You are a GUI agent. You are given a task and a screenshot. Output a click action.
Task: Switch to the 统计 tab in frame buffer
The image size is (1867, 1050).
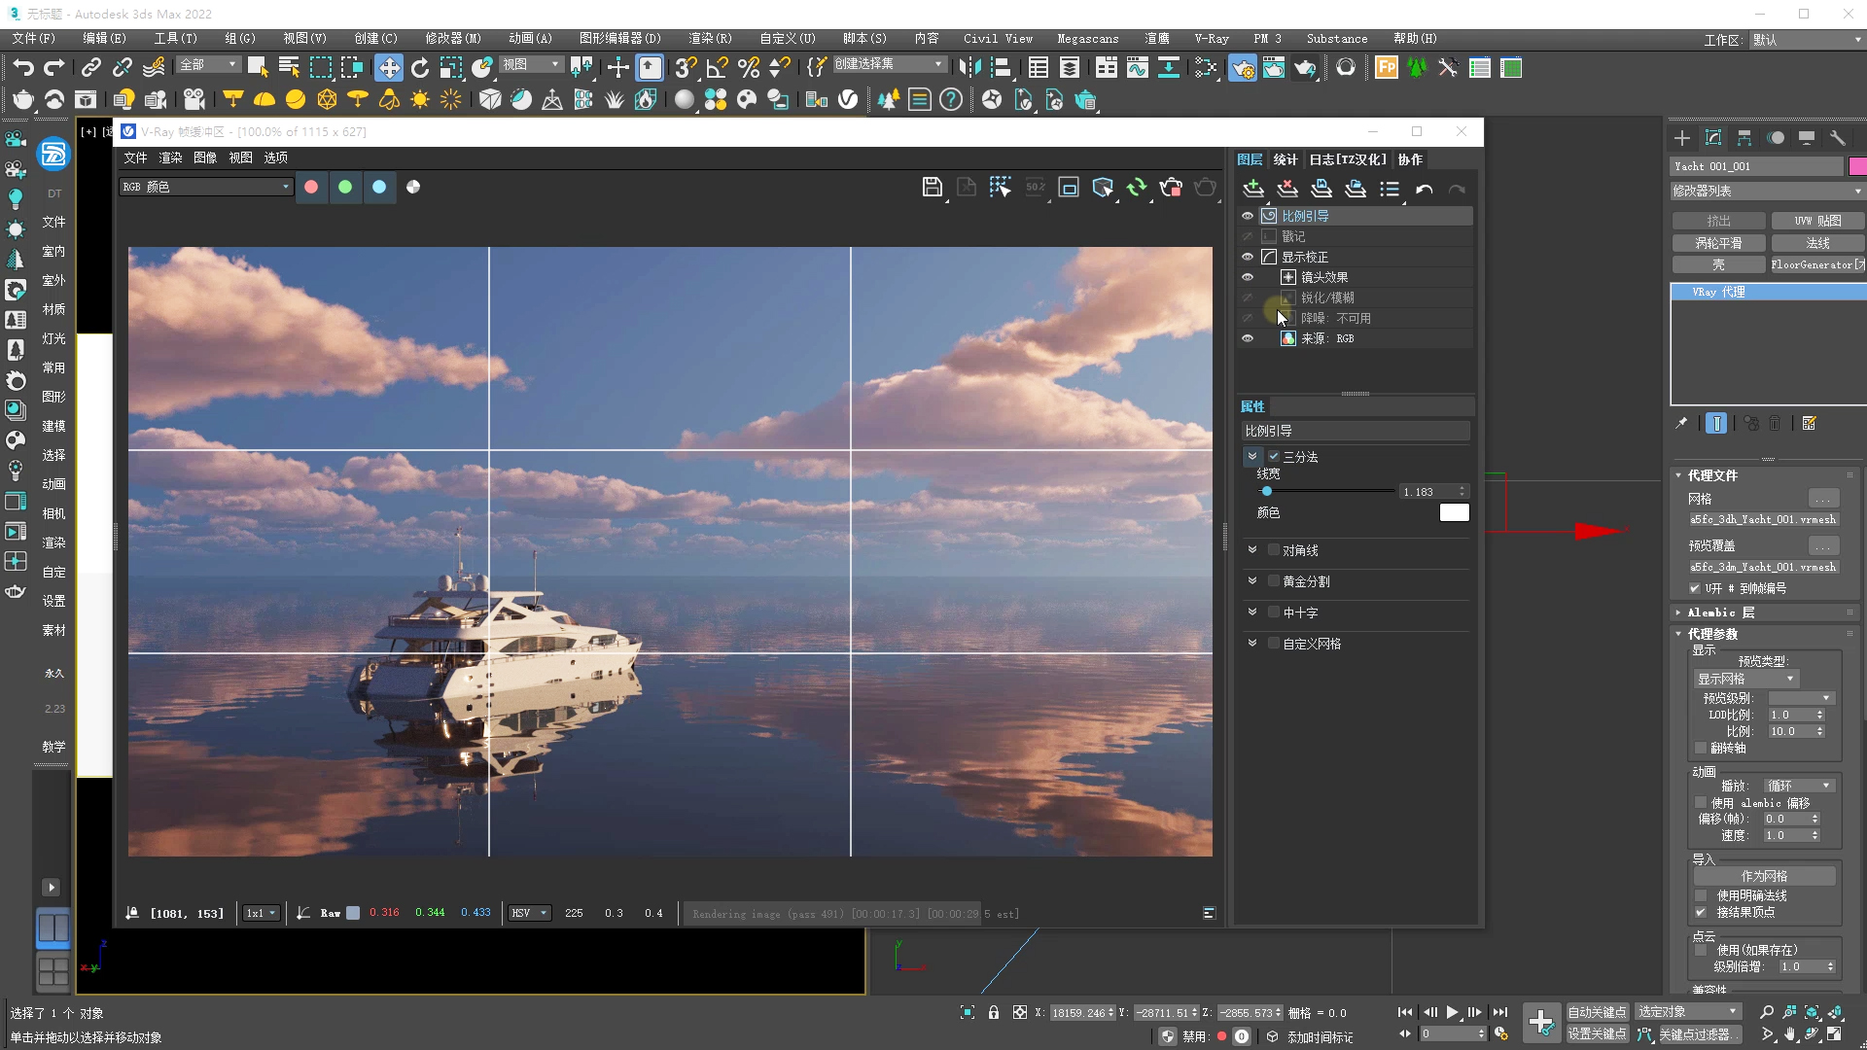tap(1285, 159)
